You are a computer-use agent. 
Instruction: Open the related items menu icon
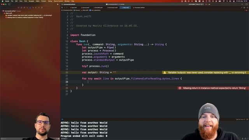(x=62, y=8)
